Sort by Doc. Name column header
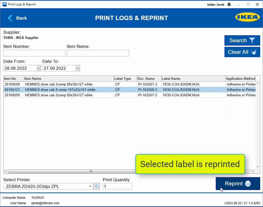263x207 pixels. [x=149, y=79]
